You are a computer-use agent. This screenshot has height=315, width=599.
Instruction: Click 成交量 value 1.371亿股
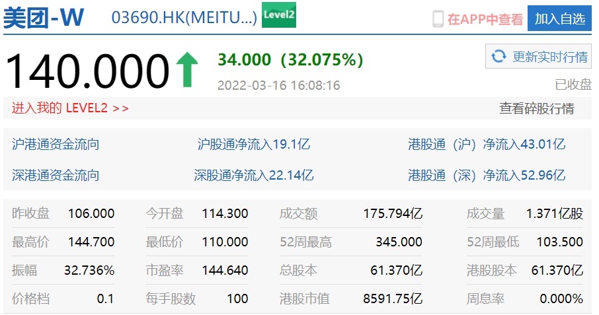tap(555, 213)
